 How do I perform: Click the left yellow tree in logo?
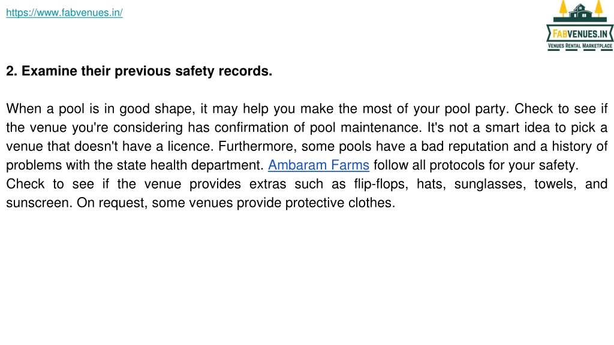click(x=563, y=8)
